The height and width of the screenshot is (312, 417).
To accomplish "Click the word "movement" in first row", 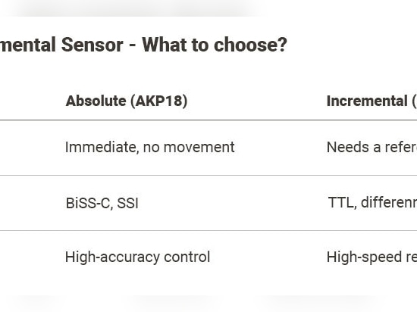I will (199, 148).
